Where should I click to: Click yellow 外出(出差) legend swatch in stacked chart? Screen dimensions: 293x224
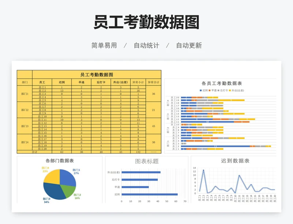[230, 91]
